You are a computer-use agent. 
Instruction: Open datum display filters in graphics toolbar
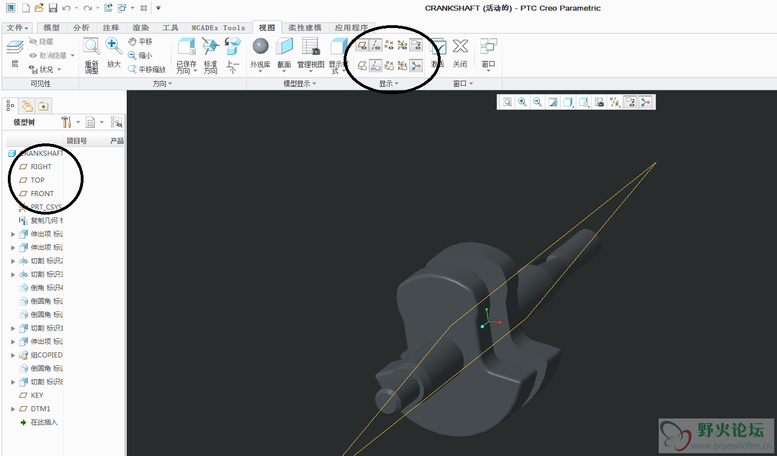(615, 102)
